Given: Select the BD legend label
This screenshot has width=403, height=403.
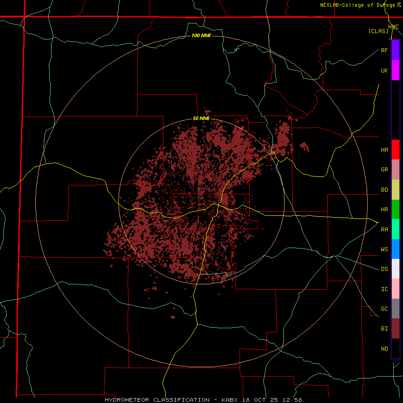Looking at the screenshot, I should coord(384,190).
